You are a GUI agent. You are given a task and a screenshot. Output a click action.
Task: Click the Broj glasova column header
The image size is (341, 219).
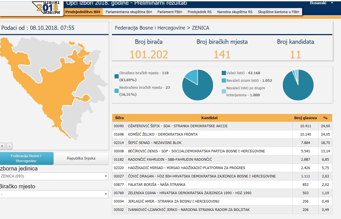coord(305,118)
